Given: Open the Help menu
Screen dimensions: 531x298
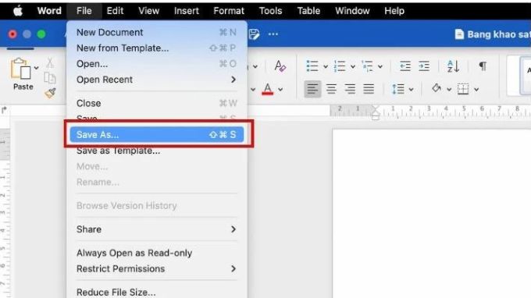Looking at the screenshot, I should pos(394,11).
